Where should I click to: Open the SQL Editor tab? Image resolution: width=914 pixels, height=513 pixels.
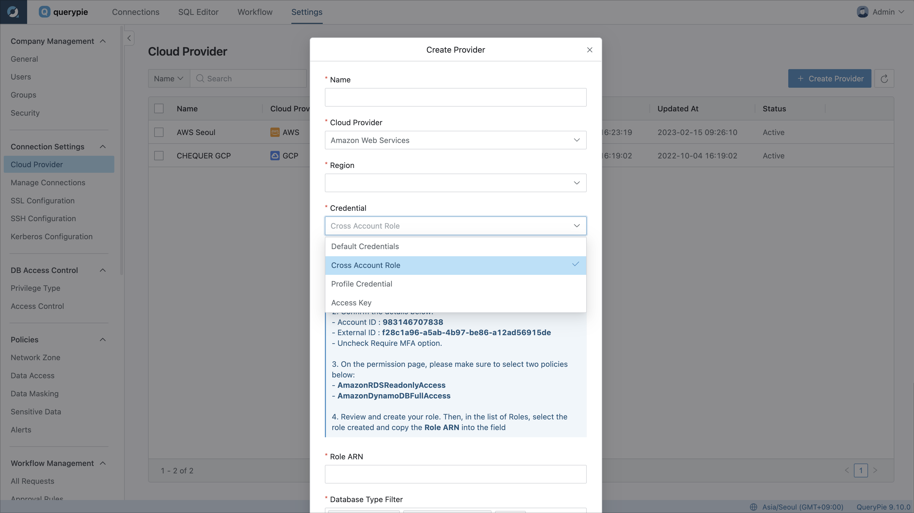click(x=198, y=12)
